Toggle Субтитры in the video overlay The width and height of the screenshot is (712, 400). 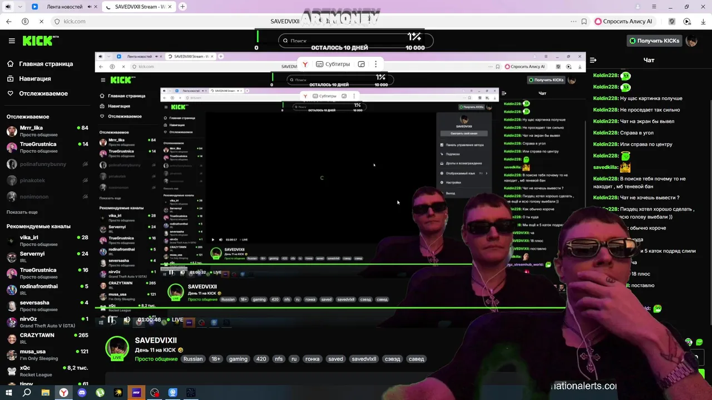[x=333, y=64]
